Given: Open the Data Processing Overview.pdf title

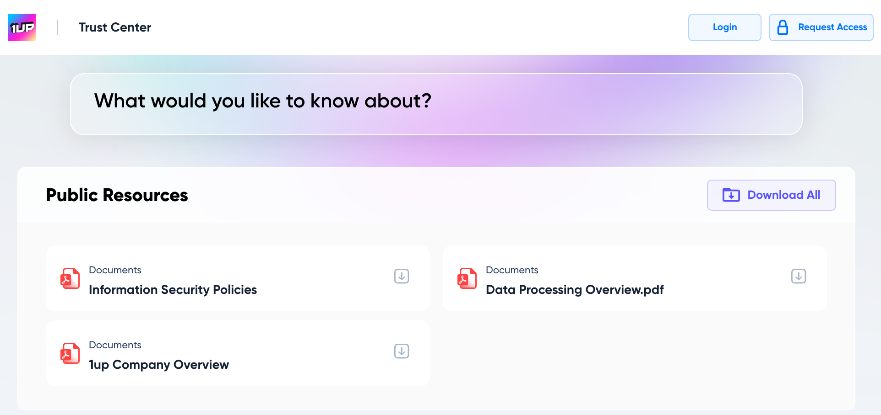Looking at the screenshot, I should click(574, 290).
